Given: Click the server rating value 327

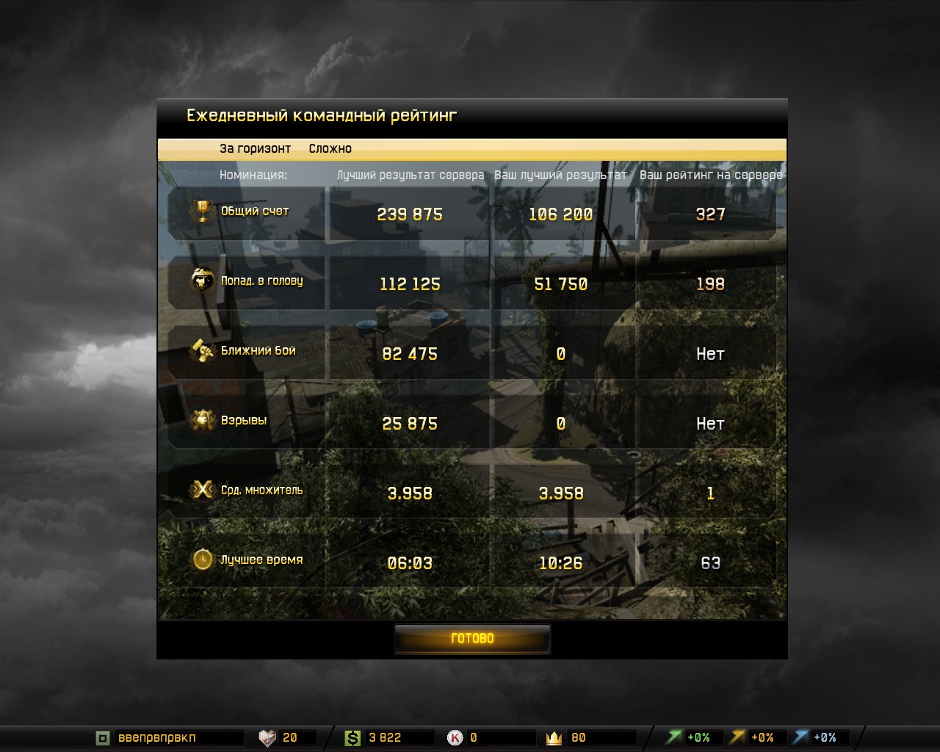Looking at the screenshot, I should click(x=710, y=214).
